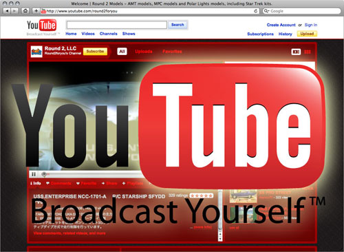
Task: Subscribe to Round 2, LLC channel
Action: (95, 52)
